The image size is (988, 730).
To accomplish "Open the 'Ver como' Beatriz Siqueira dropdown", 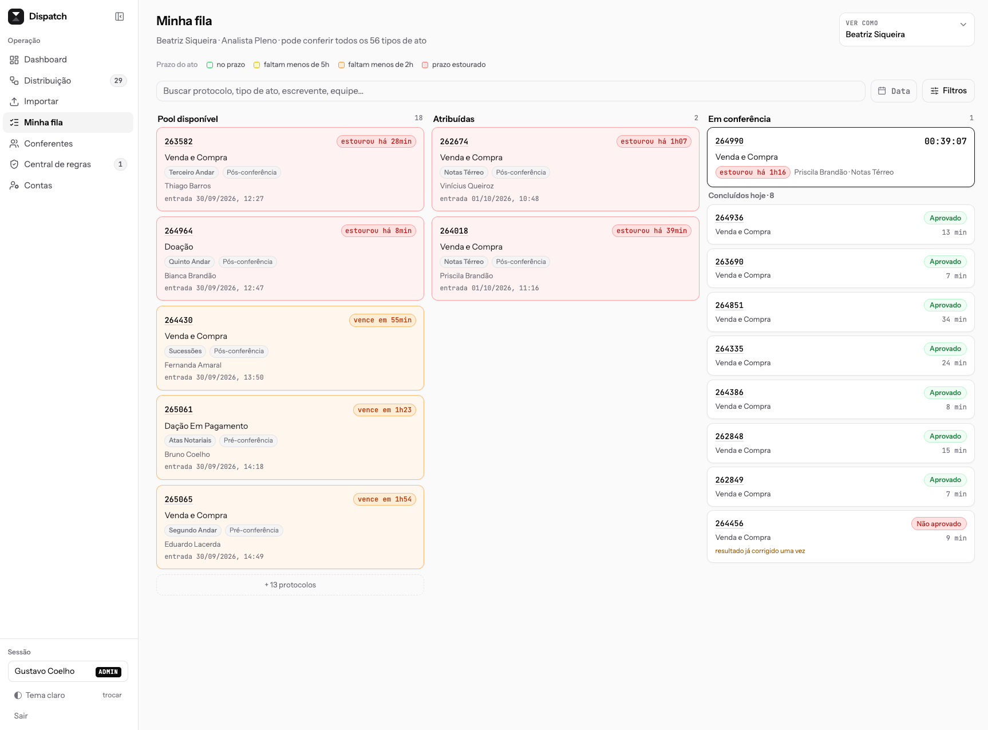I will point(907,29).
